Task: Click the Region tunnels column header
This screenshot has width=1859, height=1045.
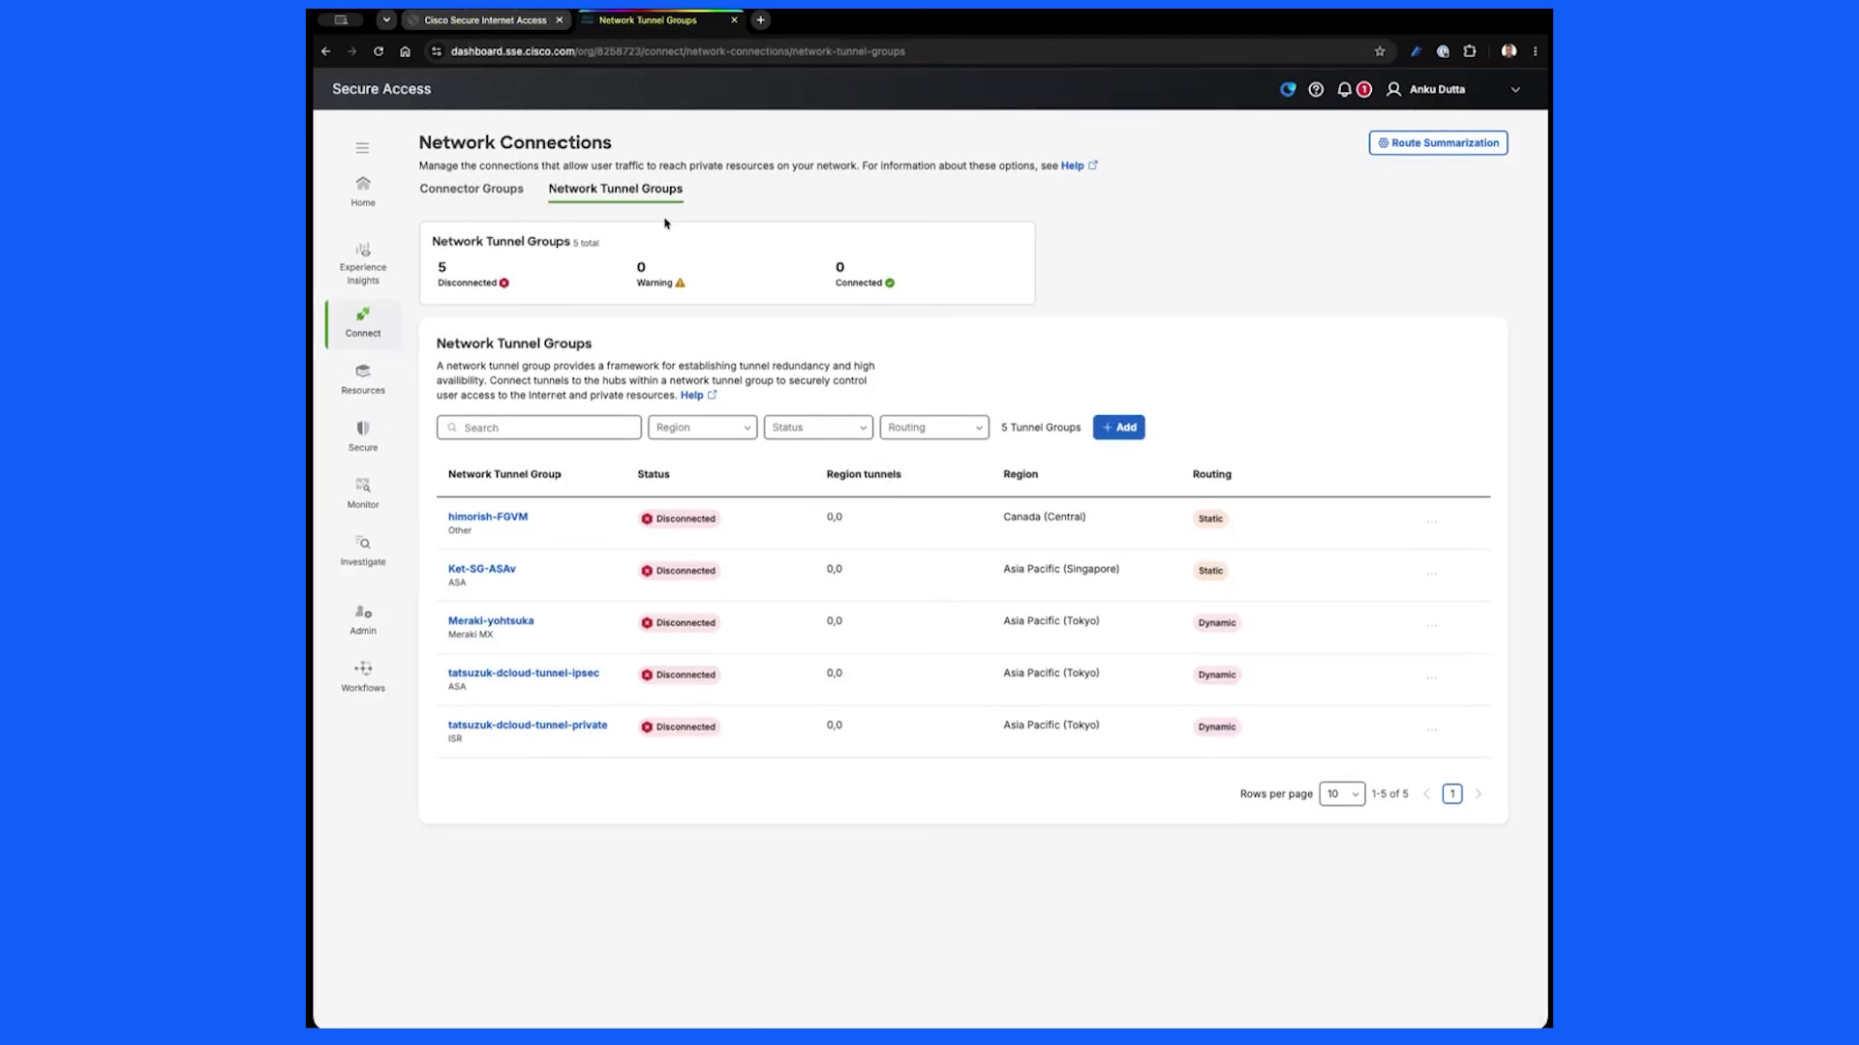Action: point(864,474)
